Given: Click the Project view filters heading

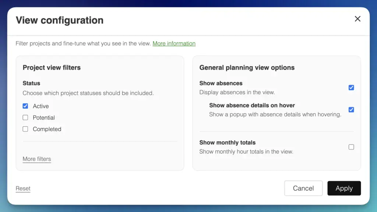Looking at the screenshot, I should 51,68.
